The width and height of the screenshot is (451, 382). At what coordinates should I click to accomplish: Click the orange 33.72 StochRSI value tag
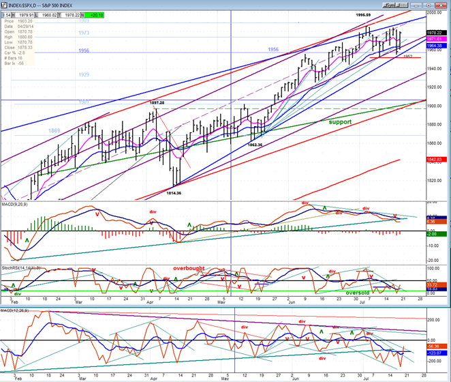pyautogui.click(x=436, y=284)
